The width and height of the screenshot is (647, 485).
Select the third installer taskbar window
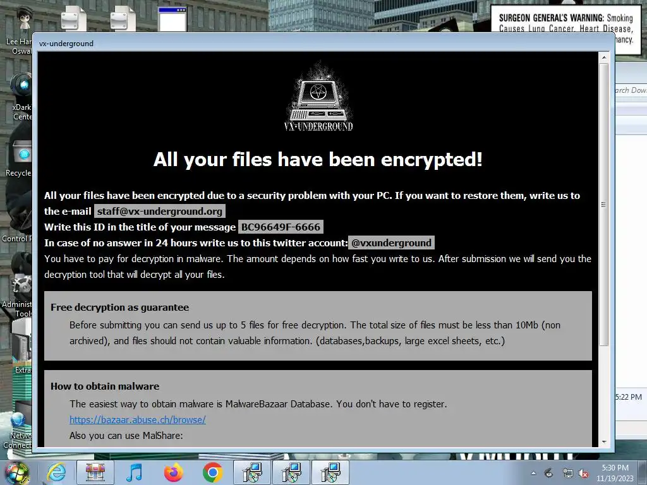point(330,472)
